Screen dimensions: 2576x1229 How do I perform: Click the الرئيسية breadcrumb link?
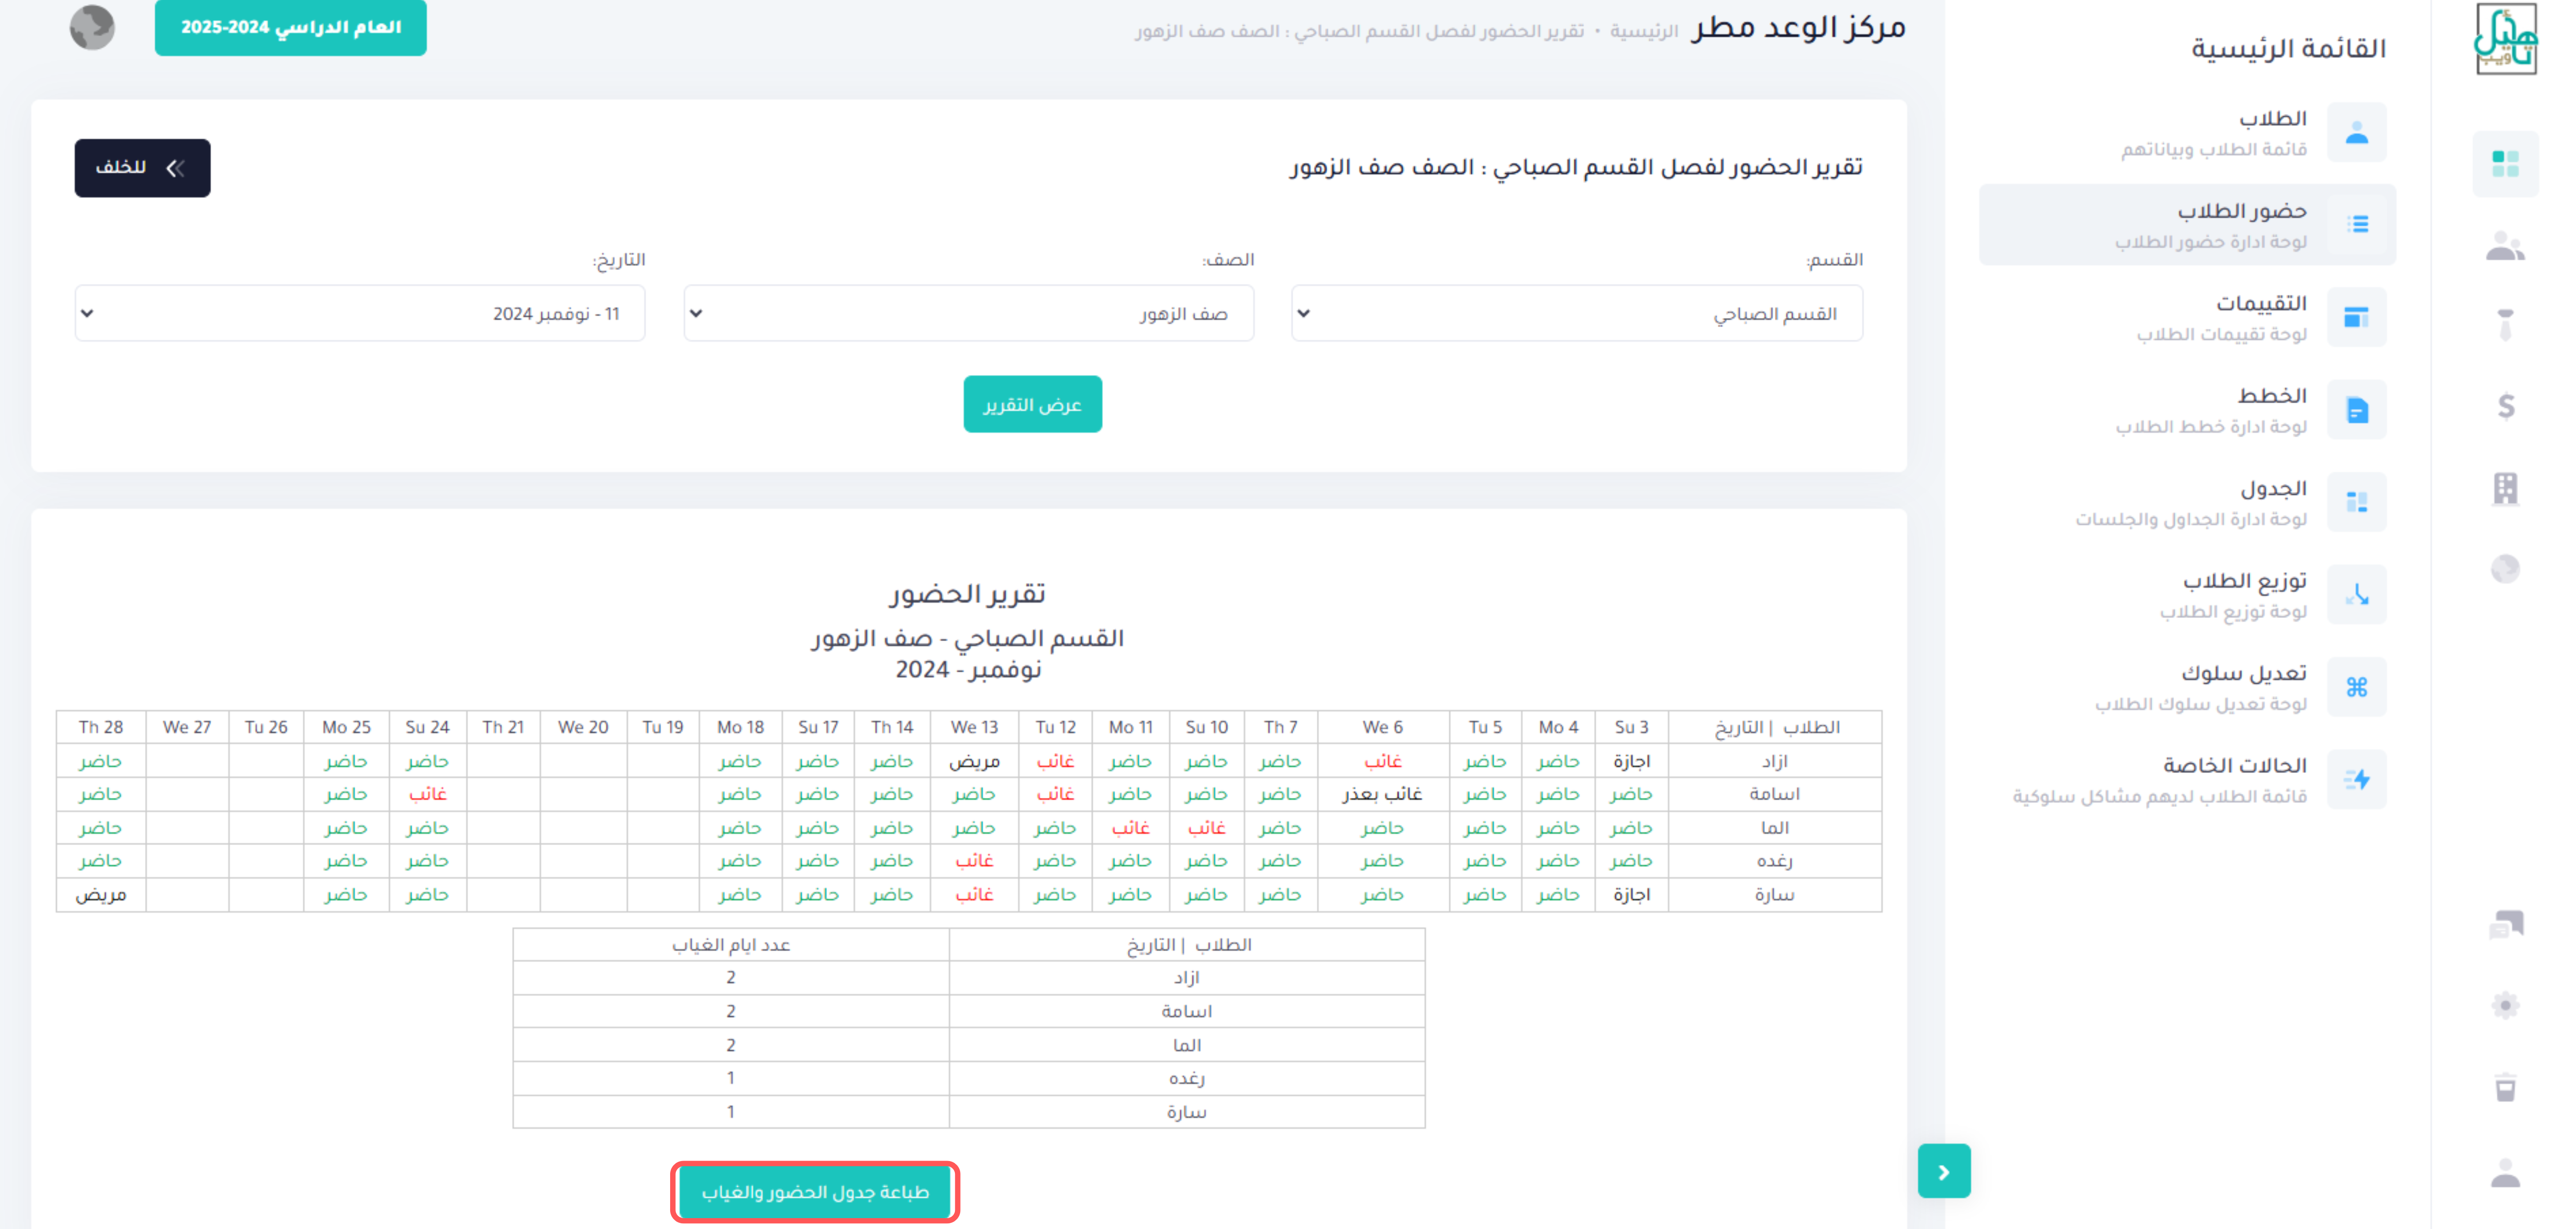1644,31
